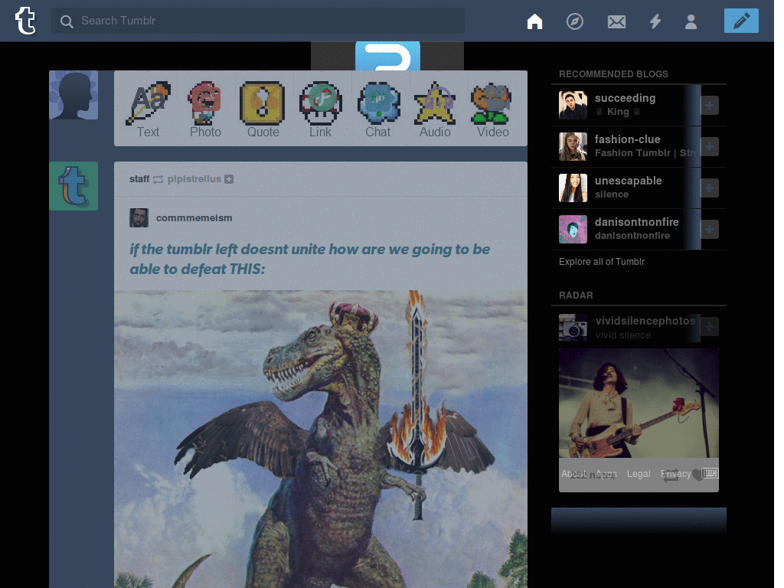The width and height of the screenshot is (784, 588).
Task: Open the Activity lightning bolt icon
Action: 655,21
